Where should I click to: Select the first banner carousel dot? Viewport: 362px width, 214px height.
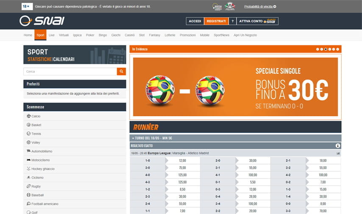(x=317, y=49)
